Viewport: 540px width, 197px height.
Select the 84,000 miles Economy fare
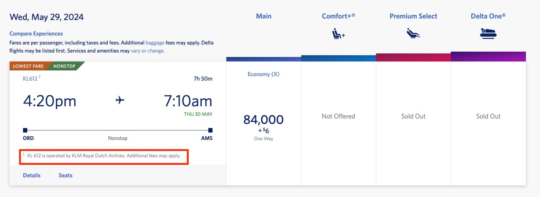pyautogui.click(x=264, y=119)
